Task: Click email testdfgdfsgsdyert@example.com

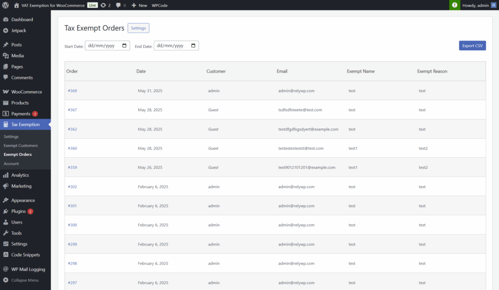Action: point(308,129)
